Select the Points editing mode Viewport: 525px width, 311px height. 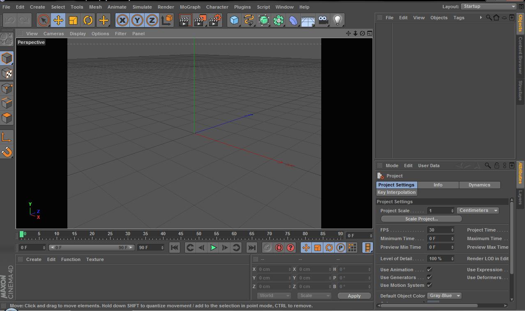[7, 88]
